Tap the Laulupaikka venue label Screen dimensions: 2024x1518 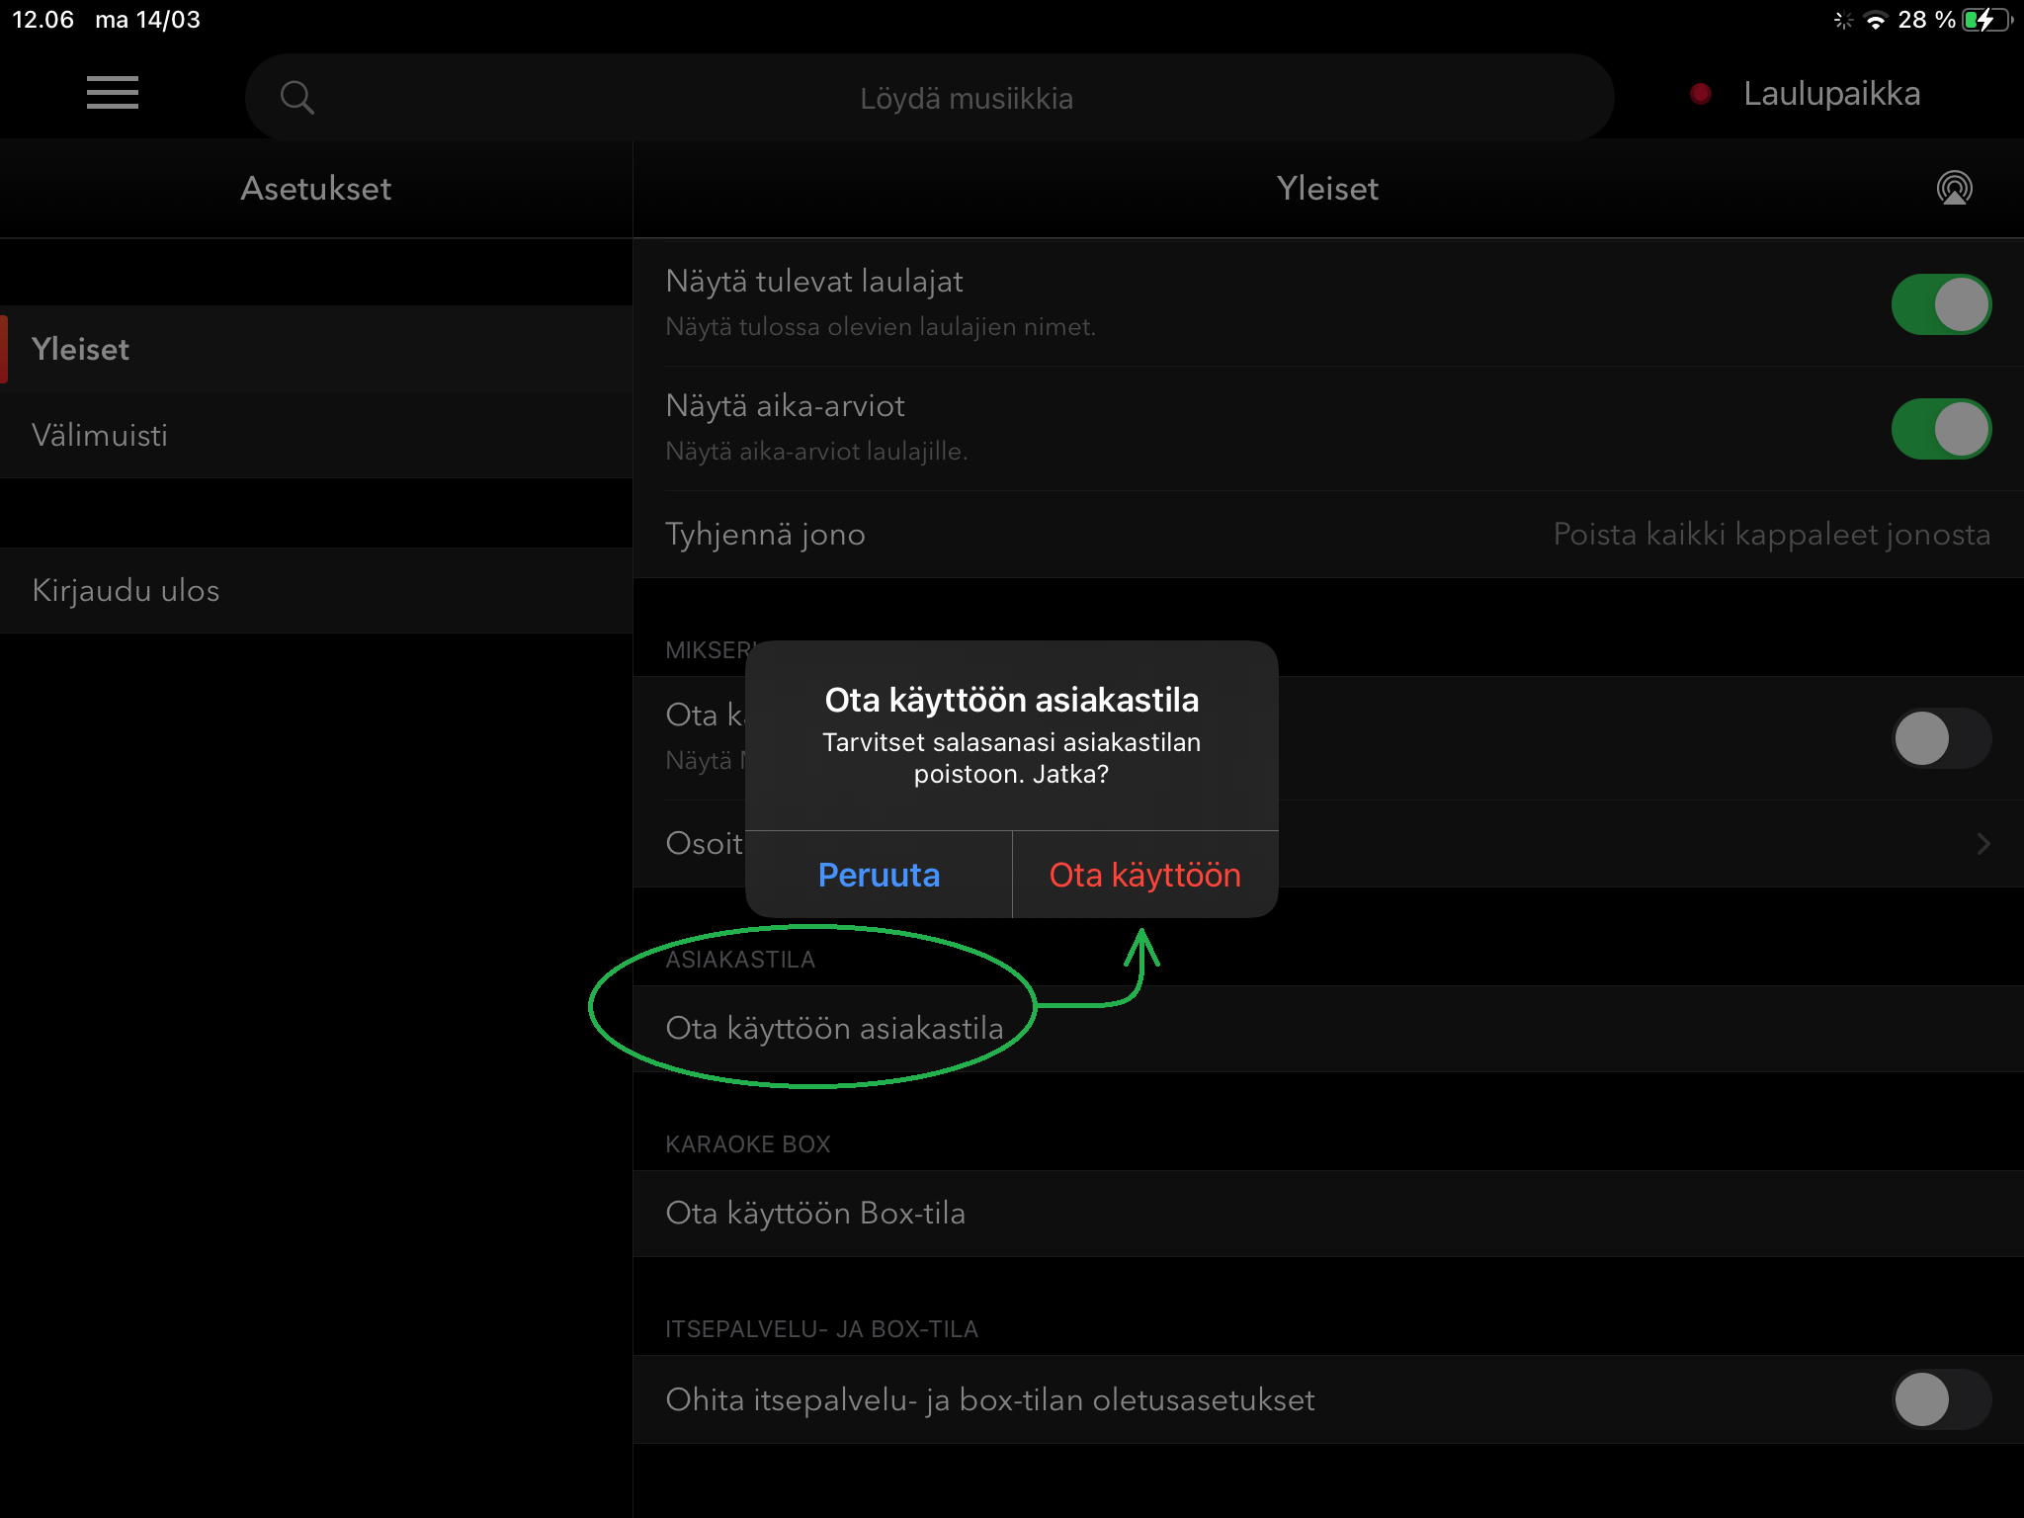point(1831,94)
